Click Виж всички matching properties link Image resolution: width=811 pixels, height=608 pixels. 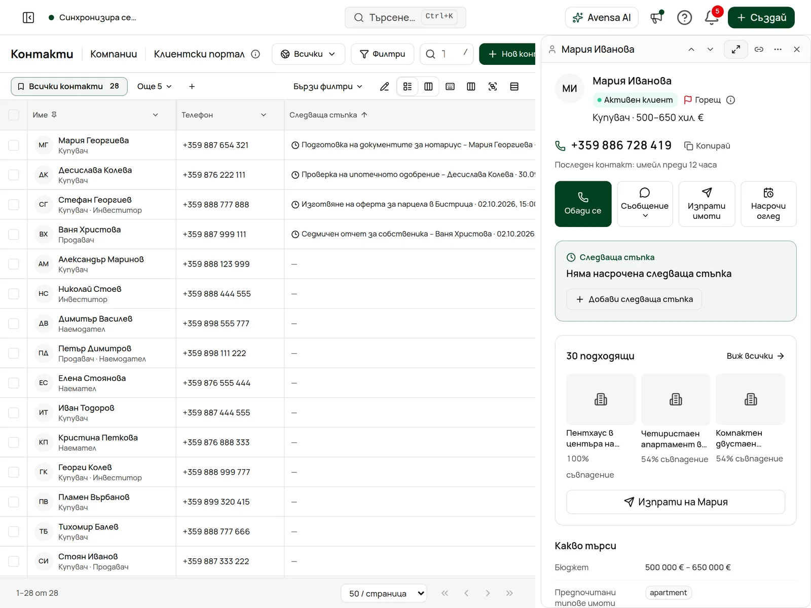[x=755, y=356]
